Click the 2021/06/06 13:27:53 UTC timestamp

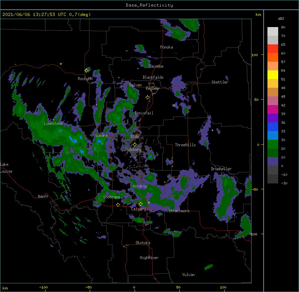pyautogui.click(x=34, y=15)
